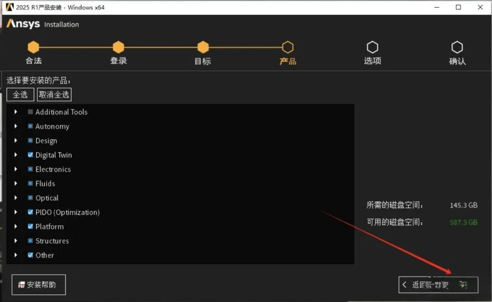Image resolution: width=492 pixels, height=302 pixels.
Task: Select the "Other" row label
Action: click(45, 255)
